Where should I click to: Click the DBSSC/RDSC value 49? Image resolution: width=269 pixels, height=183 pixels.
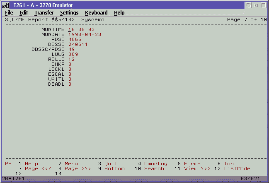click(x=72, y=49)
